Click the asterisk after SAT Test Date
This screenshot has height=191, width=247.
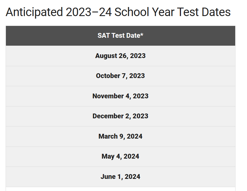pos(142,35)
